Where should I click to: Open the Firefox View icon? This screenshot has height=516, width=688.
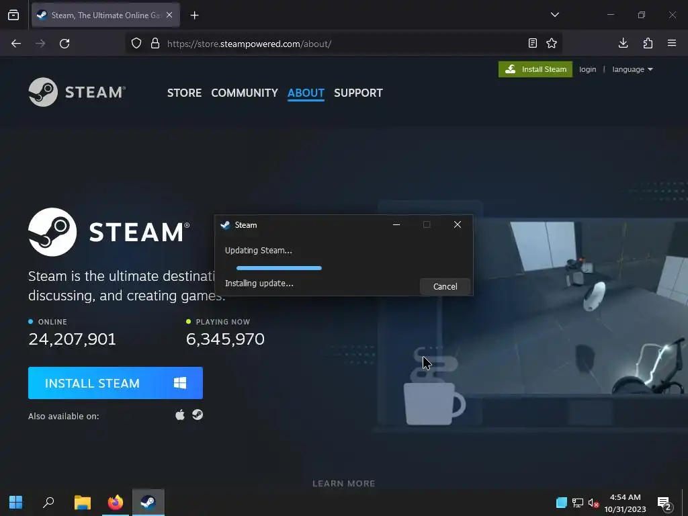point(13,15)
